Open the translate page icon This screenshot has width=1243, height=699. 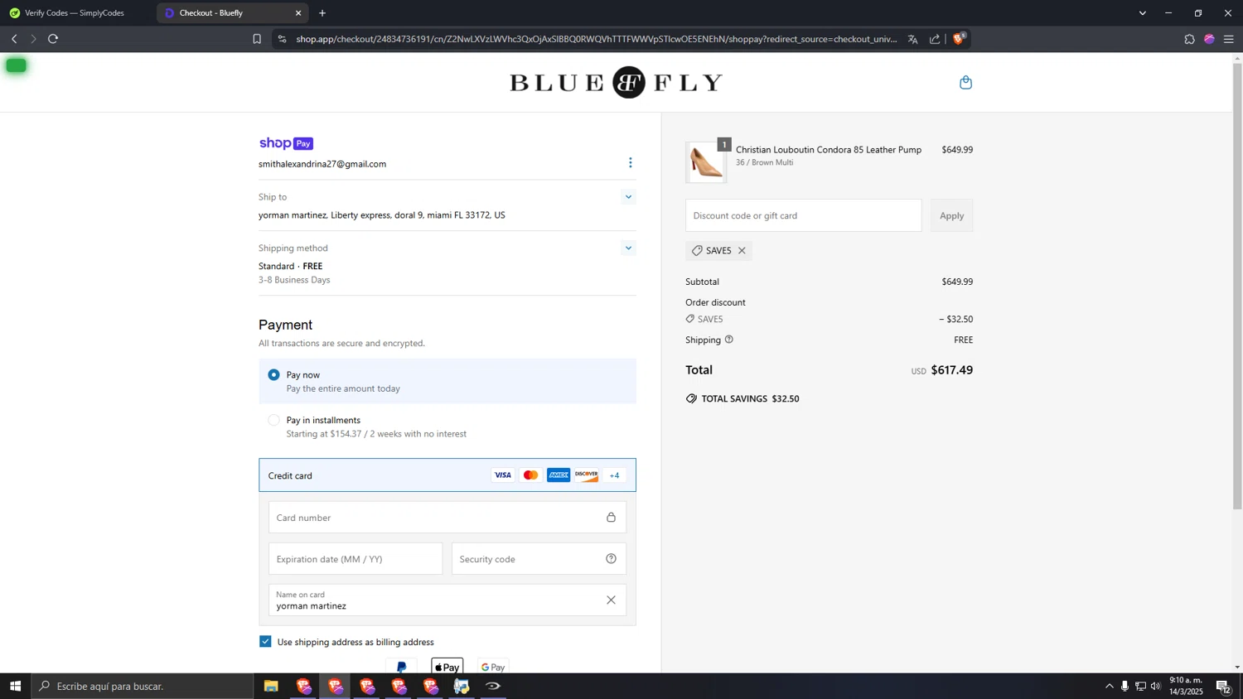pos(912,39)
